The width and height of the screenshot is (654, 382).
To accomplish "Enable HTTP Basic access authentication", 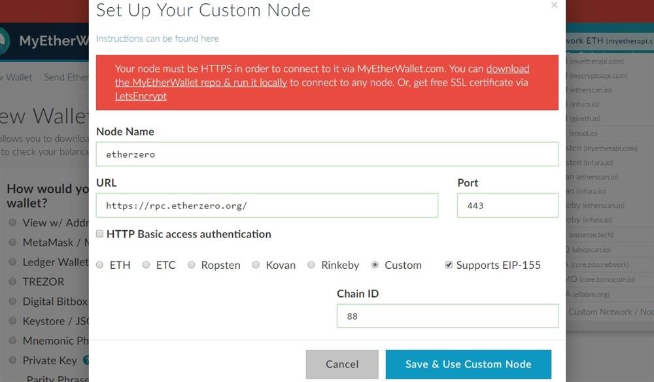I will point(99,234).
